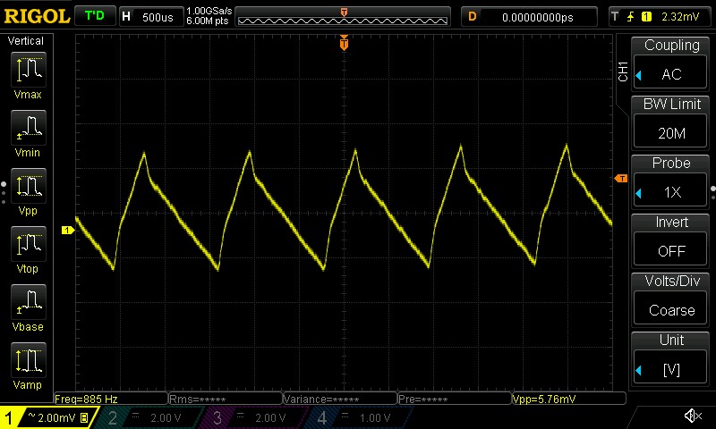Select the Vamp measurement icon

tap(29, 360)
